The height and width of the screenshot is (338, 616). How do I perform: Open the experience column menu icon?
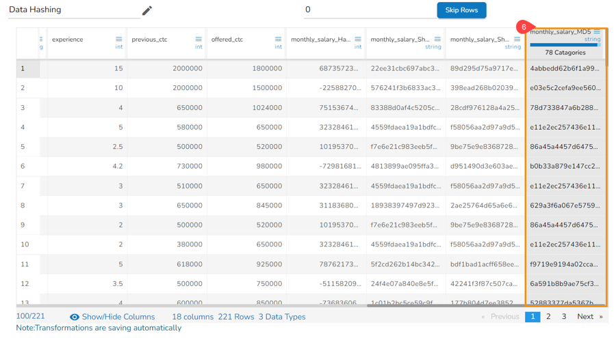119,40
